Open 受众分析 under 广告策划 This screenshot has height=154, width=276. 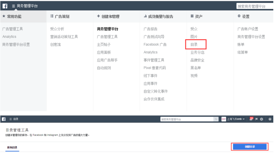click(x=57, y=29)
